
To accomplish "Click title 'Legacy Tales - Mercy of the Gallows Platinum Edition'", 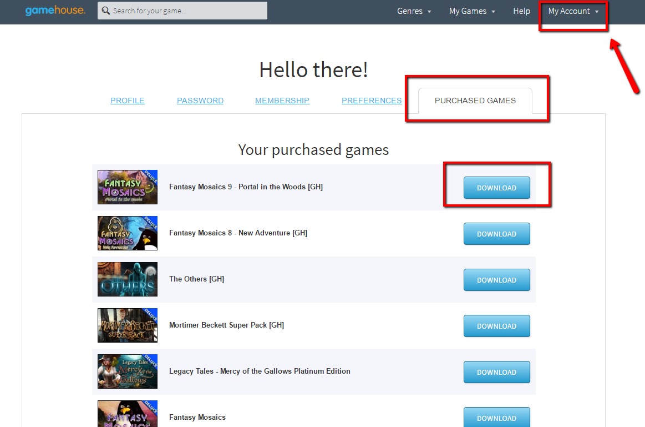I will click(260, 371).
